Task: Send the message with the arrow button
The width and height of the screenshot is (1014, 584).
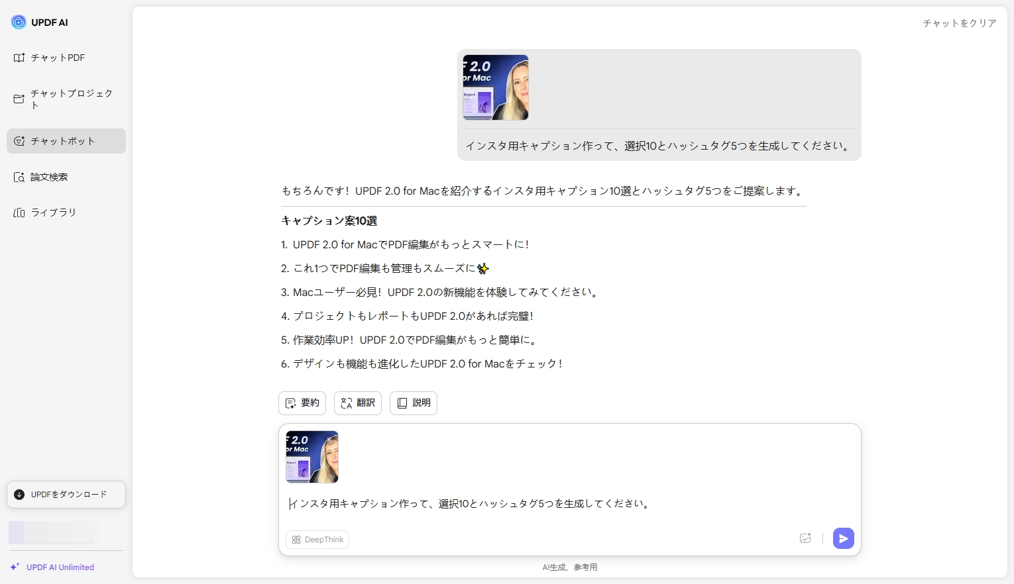Action: click(844, 538)
